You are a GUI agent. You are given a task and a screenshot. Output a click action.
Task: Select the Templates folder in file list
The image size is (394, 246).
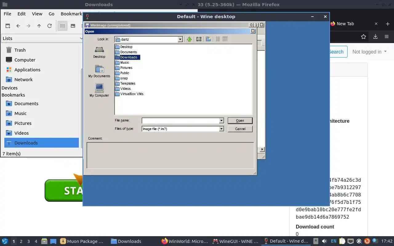[125, 83]
